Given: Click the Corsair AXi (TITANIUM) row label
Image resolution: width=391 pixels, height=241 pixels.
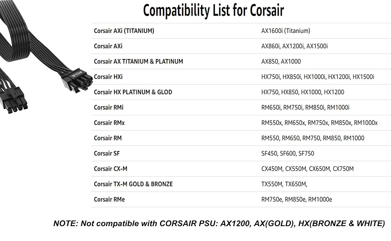Looking at the screenshot, I should pos(124,31).
